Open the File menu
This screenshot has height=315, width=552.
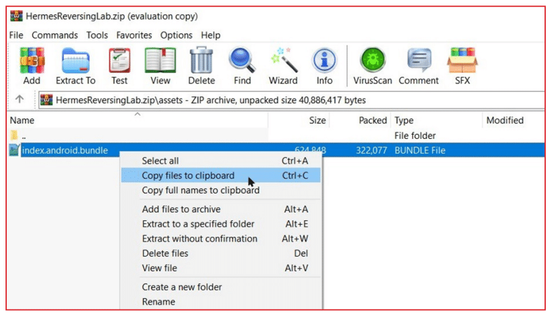point(16,35)
